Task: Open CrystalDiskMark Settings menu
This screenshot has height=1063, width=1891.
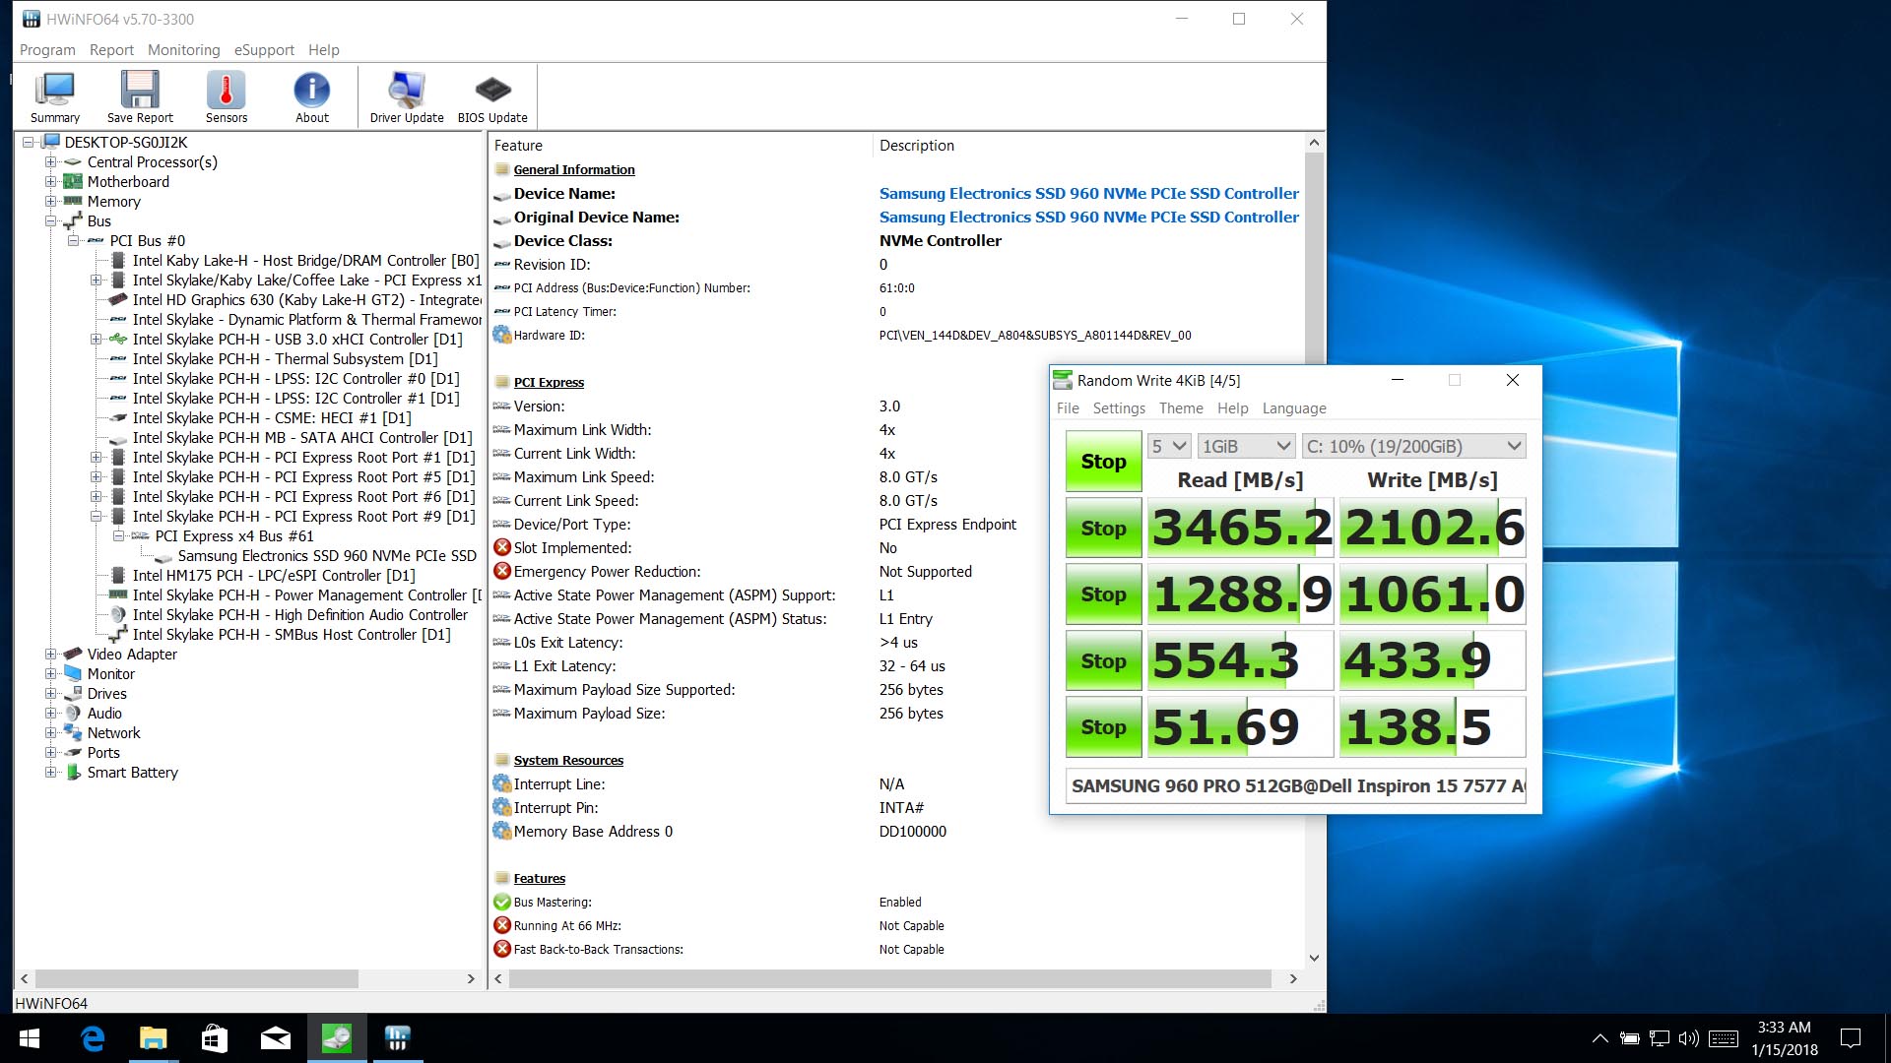Action: 1119,408
